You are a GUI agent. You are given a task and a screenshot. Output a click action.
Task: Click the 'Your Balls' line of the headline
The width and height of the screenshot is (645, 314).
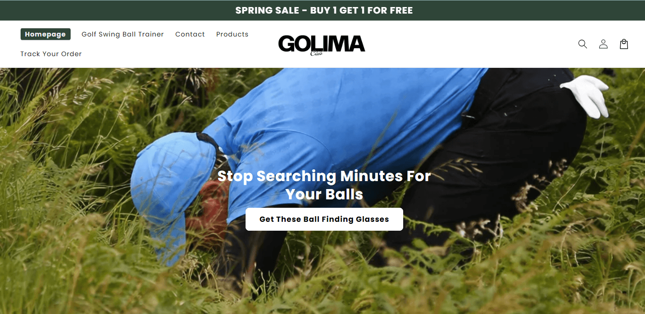(x=324, y=194)
